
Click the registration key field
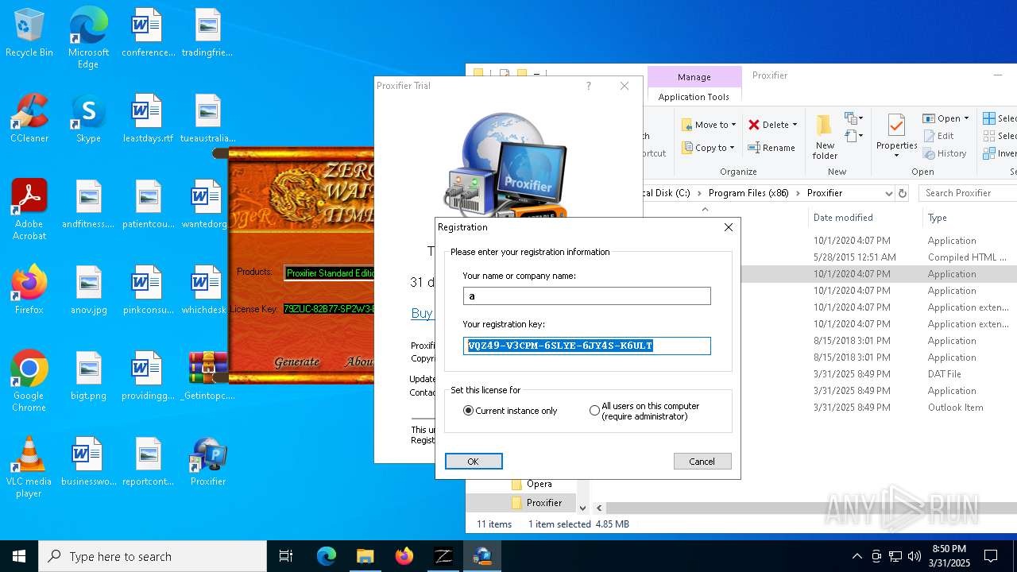[587, 346]
